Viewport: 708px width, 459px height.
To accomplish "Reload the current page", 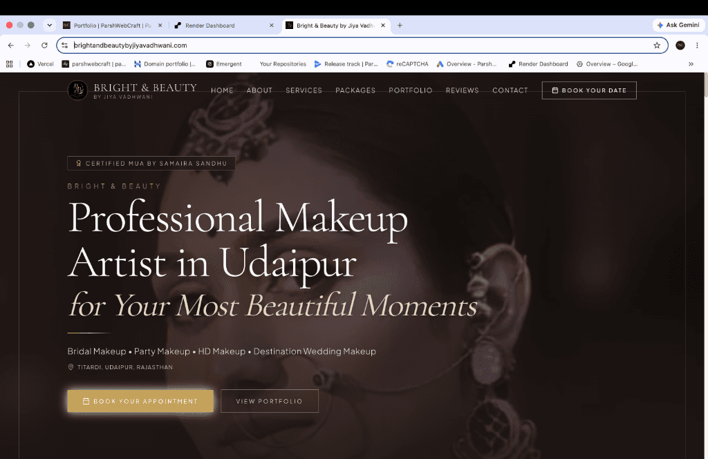I will pos(44,45).
